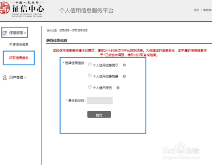Image resolution: width=212 pixels, height=165 pixels.
Task: Click the 提交 submit button
Action: click(x=99, y=115)
